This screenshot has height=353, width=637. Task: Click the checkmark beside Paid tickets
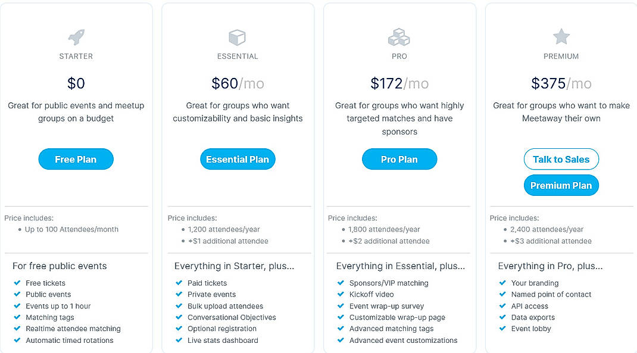pos(179,283)
